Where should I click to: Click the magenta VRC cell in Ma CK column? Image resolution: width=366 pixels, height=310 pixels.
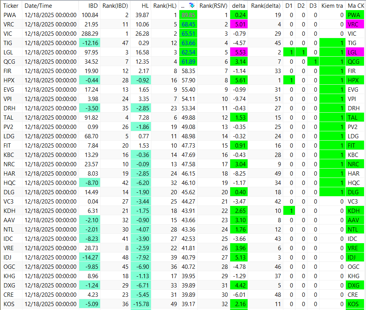coord(355,24)
